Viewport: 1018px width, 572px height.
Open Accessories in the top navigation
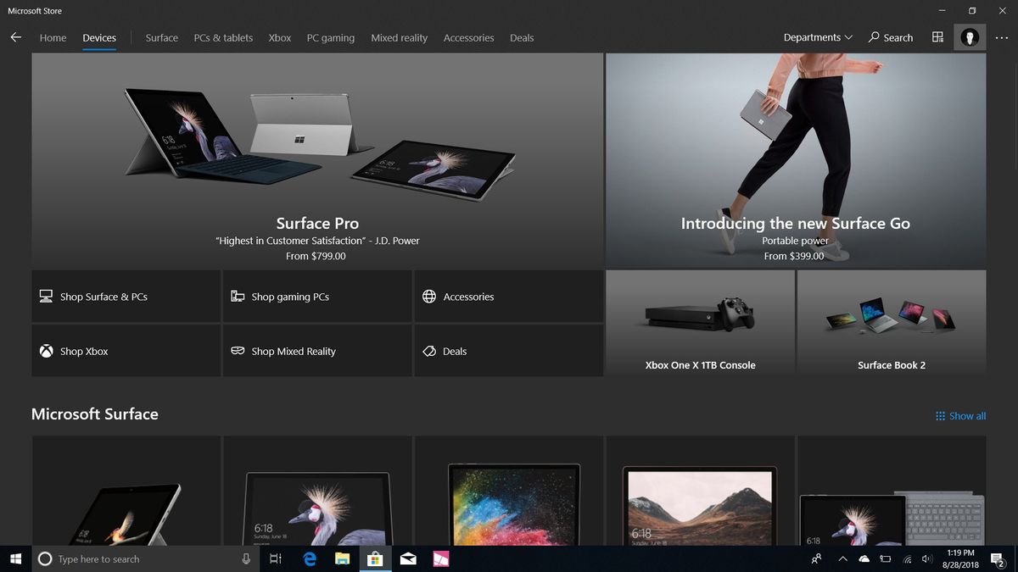click(468, 37)
